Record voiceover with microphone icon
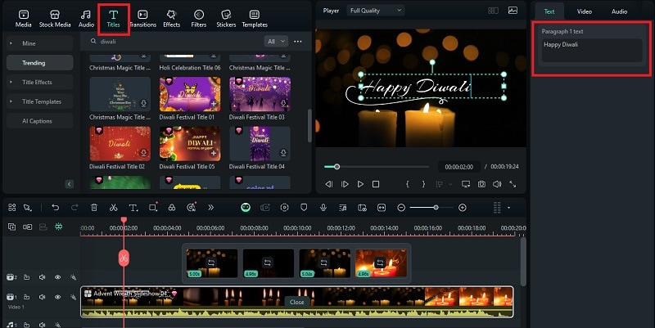 click(x=323, y=208)
